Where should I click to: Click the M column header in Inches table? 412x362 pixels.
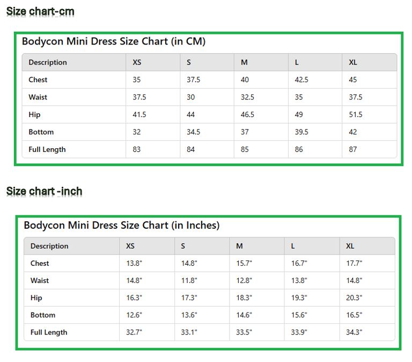[239, 246]
